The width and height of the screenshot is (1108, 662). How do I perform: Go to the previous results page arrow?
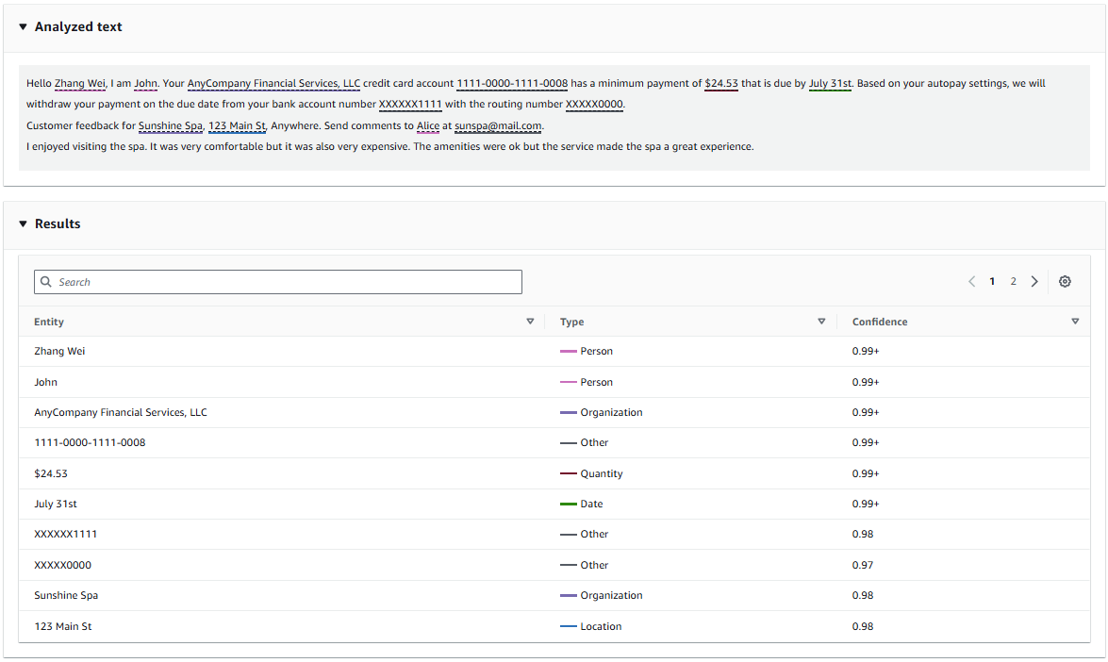971,281
